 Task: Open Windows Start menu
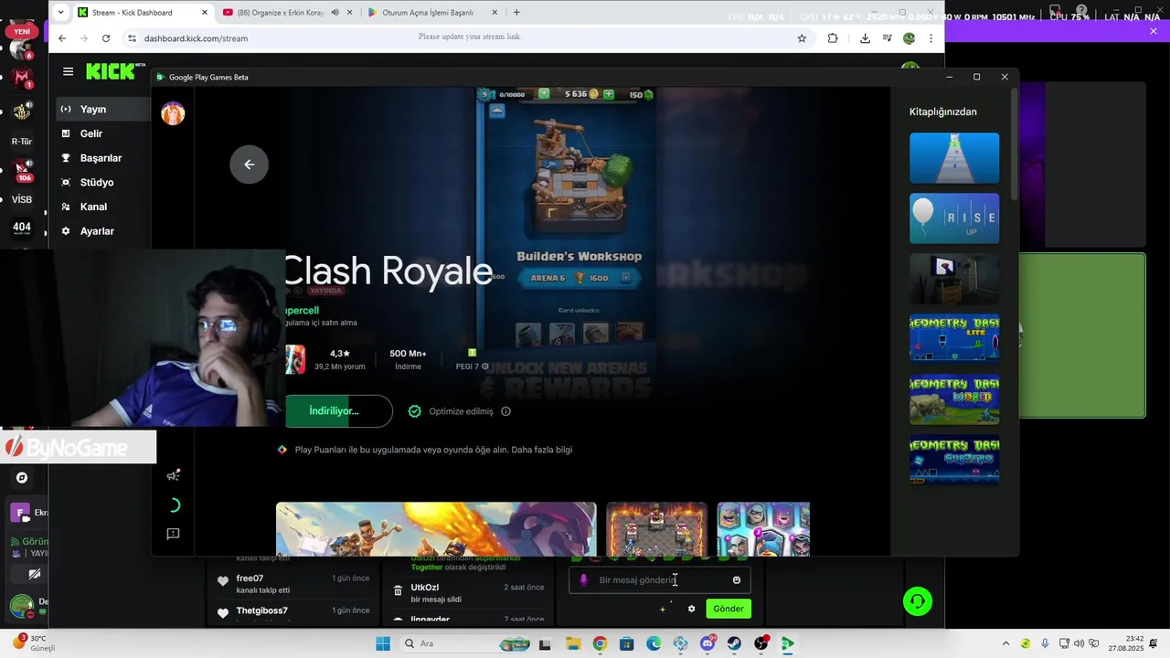383,643
